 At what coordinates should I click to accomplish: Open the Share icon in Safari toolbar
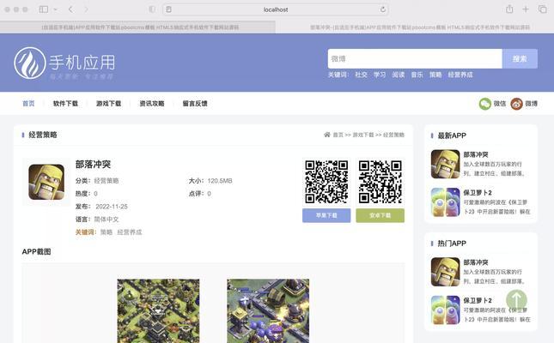[x=509, y=9]
